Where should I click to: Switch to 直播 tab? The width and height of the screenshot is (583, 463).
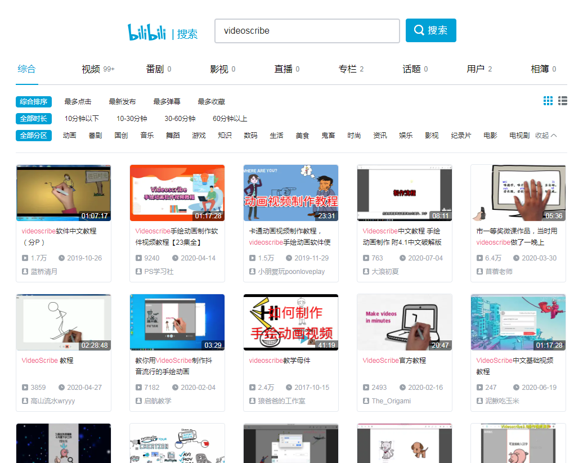coord(286,69)
